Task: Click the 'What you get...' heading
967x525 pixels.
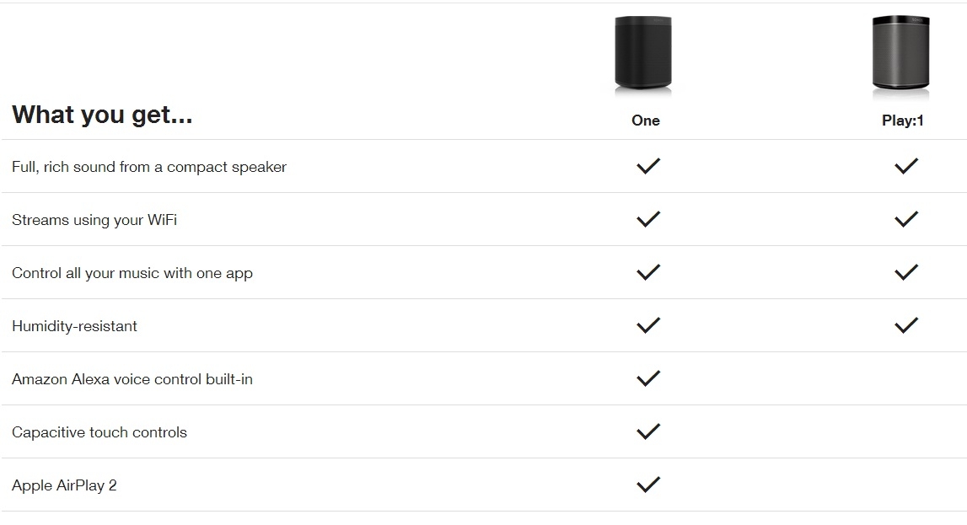Action: click(x=102, y=115)
